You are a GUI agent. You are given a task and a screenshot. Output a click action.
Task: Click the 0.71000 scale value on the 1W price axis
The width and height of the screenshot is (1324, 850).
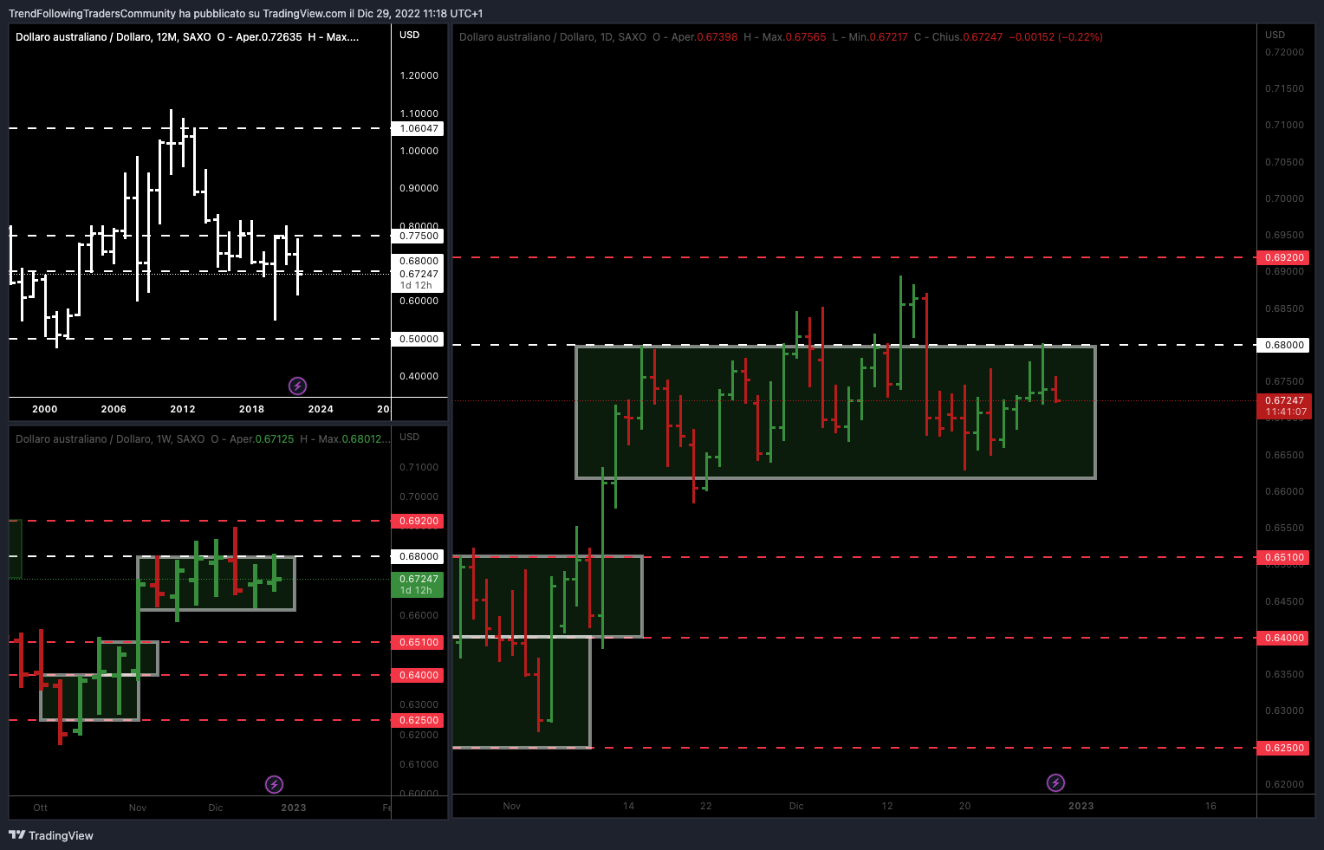[419, 467]
